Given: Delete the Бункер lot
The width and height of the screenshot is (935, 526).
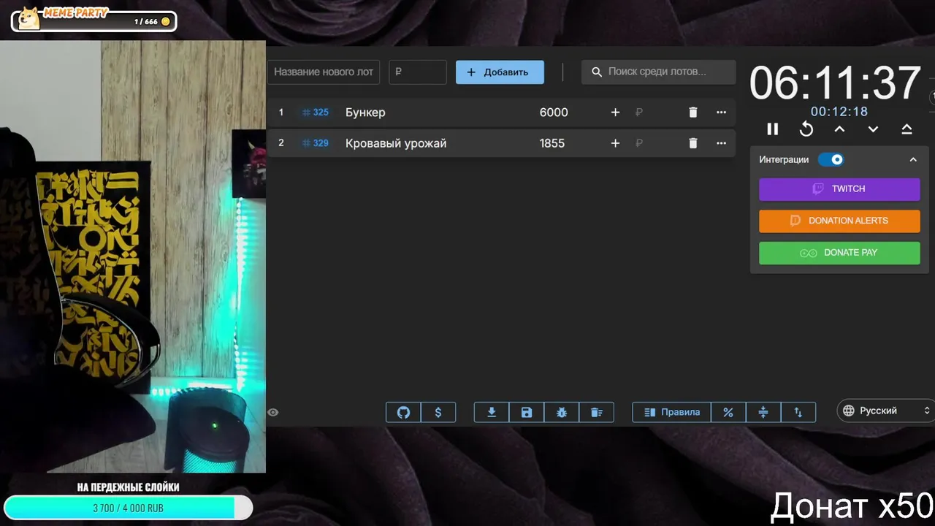Looking at the screenshot, I should tap(693, 113).
